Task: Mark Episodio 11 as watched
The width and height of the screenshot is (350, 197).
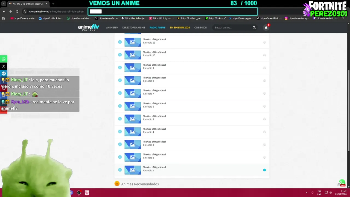Action: coord(264,42)
